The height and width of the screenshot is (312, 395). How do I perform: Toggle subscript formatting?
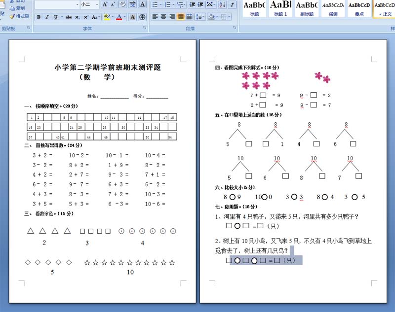click(x=78, y=17)
